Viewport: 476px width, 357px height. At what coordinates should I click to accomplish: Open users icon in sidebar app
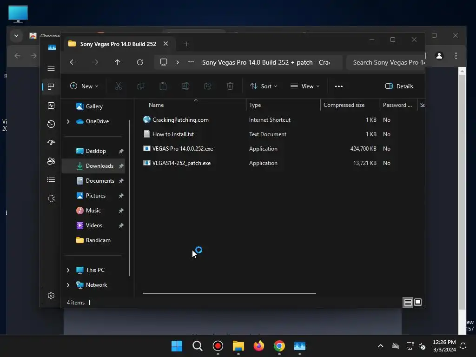pos(51,161)
